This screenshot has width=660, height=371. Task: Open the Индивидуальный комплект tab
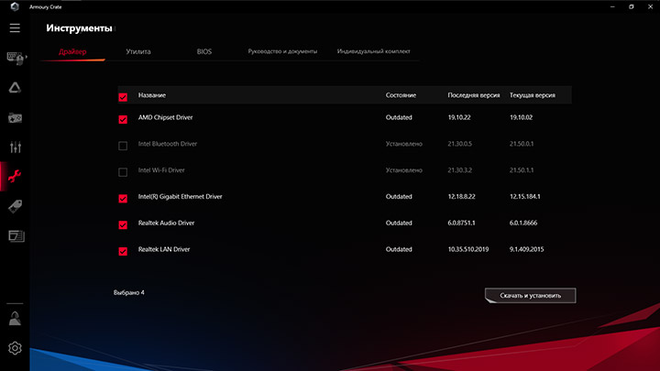pyautogui.click(x=373, y=51)
